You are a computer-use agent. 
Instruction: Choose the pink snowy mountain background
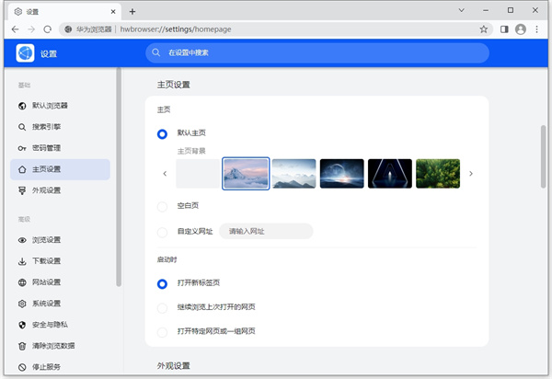point(246,174)
